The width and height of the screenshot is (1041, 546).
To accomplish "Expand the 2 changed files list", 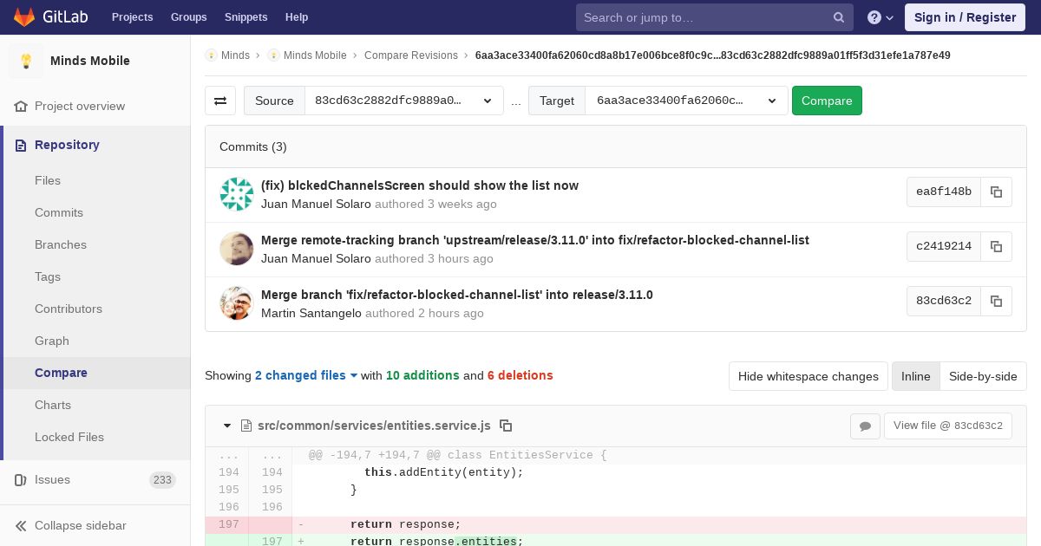I will [x=306, y=375].
